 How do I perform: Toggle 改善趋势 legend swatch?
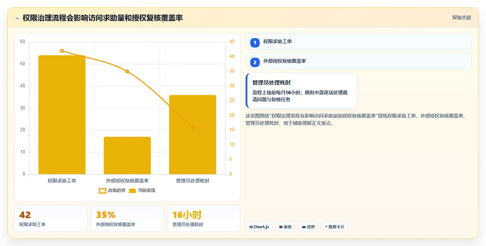[103, 190]
